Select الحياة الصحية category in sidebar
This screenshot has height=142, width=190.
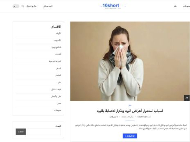pos(55,62)
